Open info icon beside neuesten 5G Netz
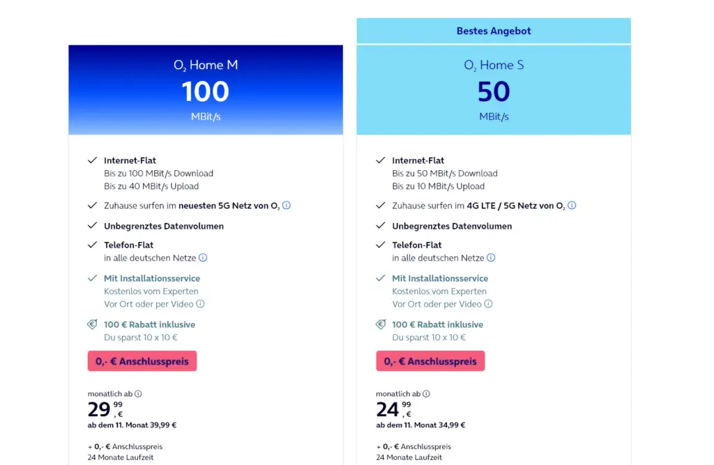714x465 pixels. point(287,206)
